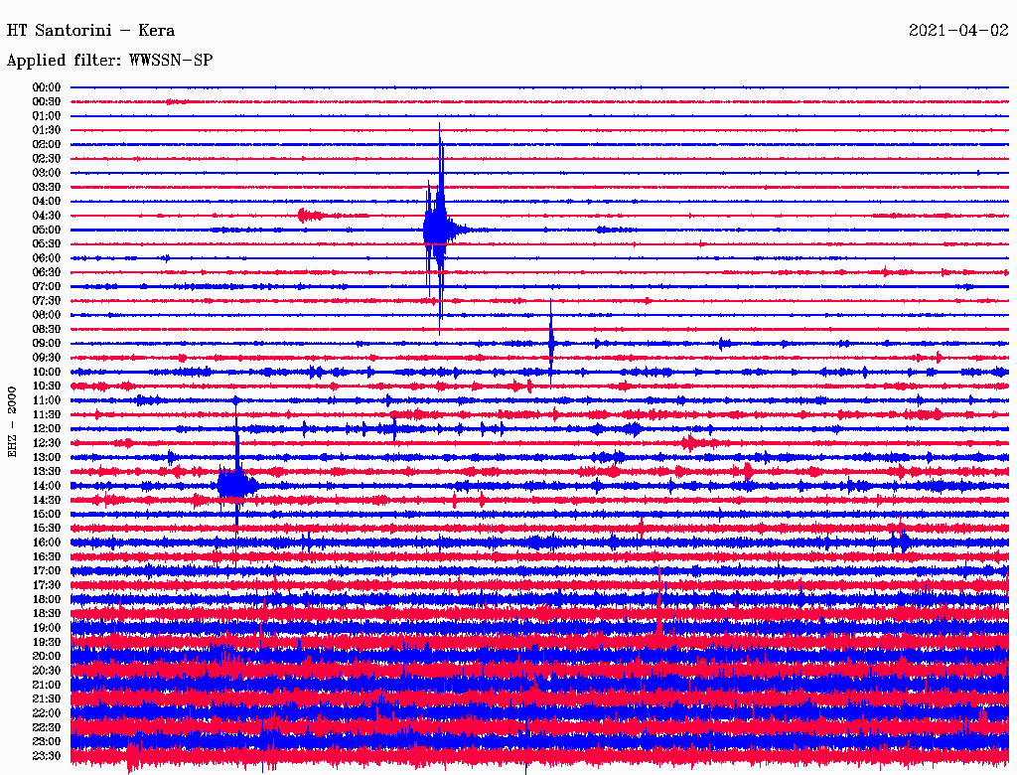Click the vertical axis label 'EHZ - 2000'
Screen dimensions: 1017x775
(x=12, y=422)
